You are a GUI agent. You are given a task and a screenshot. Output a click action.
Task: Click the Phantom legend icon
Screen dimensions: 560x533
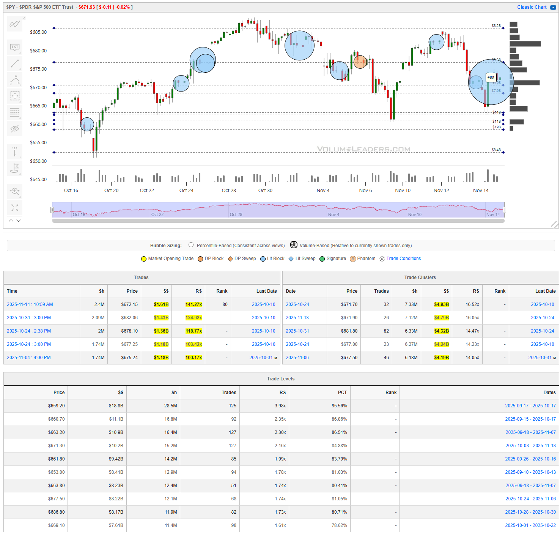pos(353,259)
